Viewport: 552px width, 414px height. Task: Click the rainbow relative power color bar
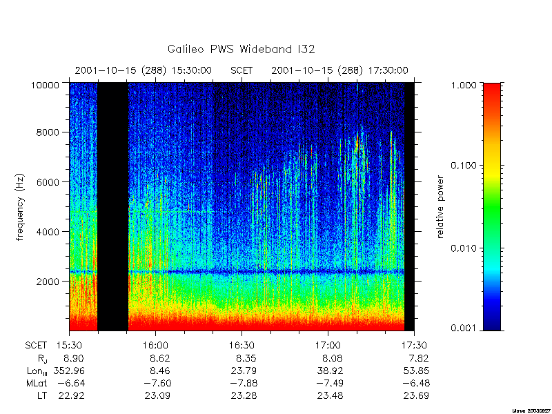coord(492,207)
